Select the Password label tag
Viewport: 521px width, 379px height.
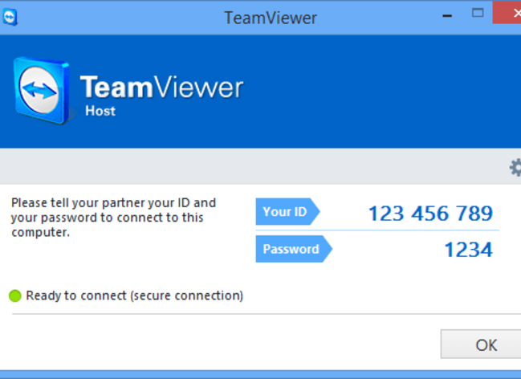(294, 249)
